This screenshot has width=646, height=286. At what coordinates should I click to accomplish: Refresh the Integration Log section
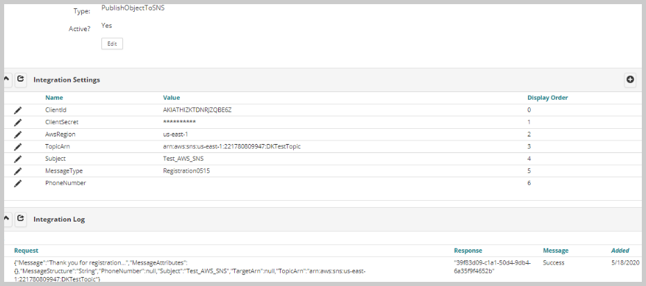(21, 219)
